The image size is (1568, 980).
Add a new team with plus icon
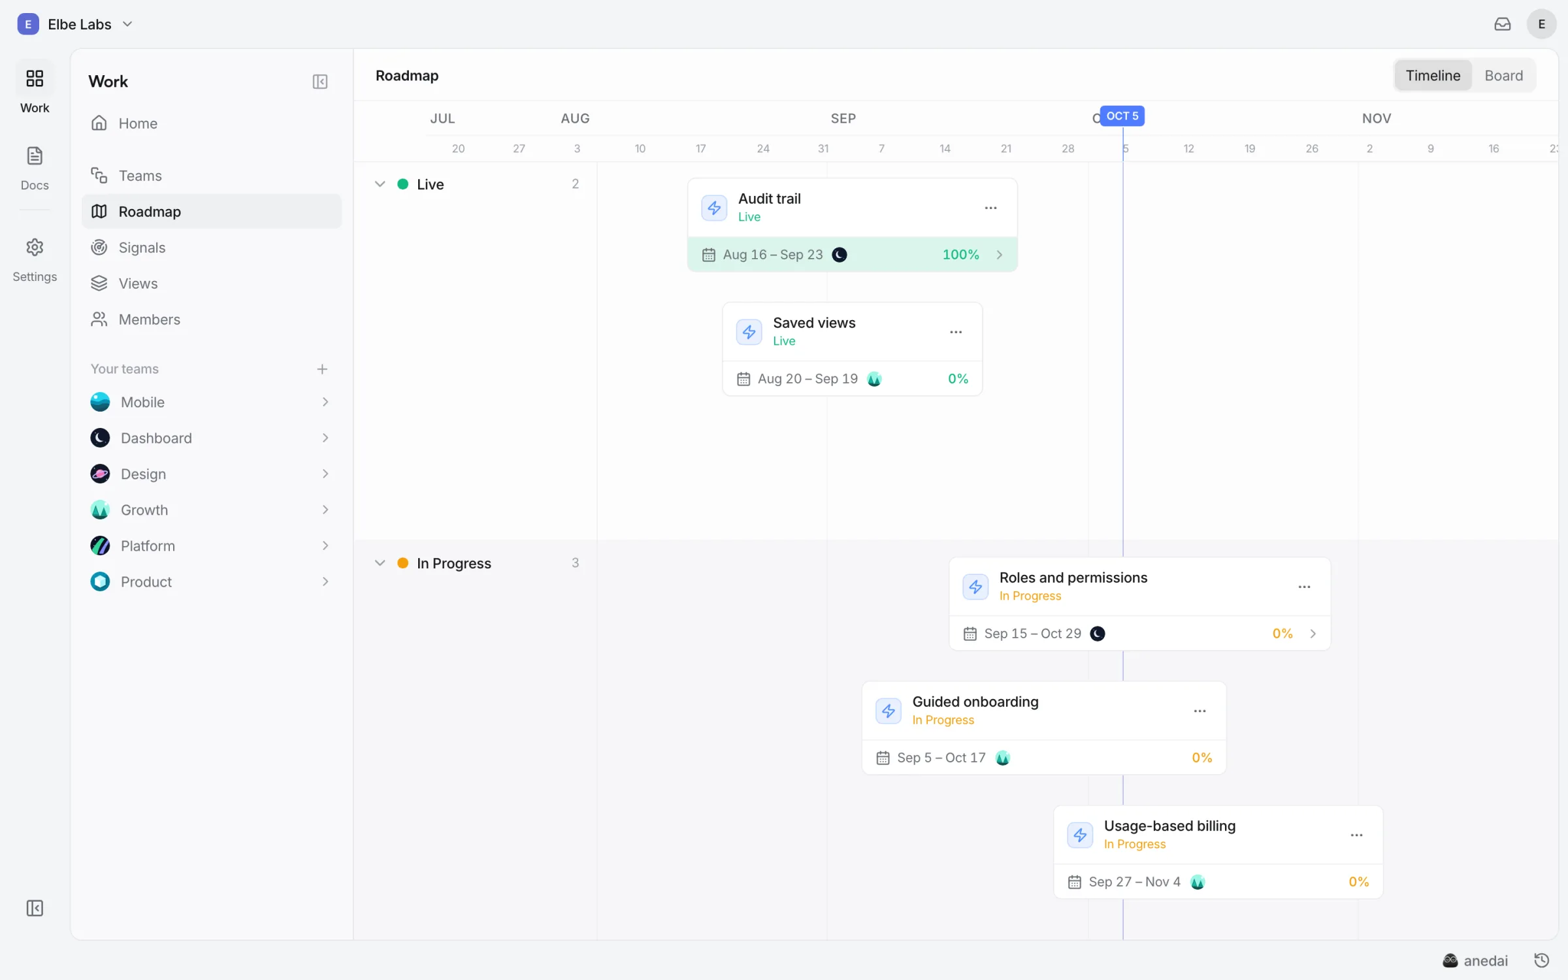coord(322,369)
